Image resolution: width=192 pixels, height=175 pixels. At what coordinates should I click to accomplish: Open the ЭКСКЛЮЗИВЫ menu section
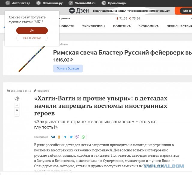click(x=94, y=26)
